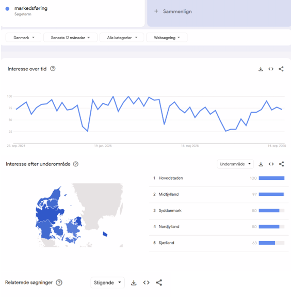Open help for Interesse efter underområde
This screenshot has height=297, width=291.
[x=76, y=164]
